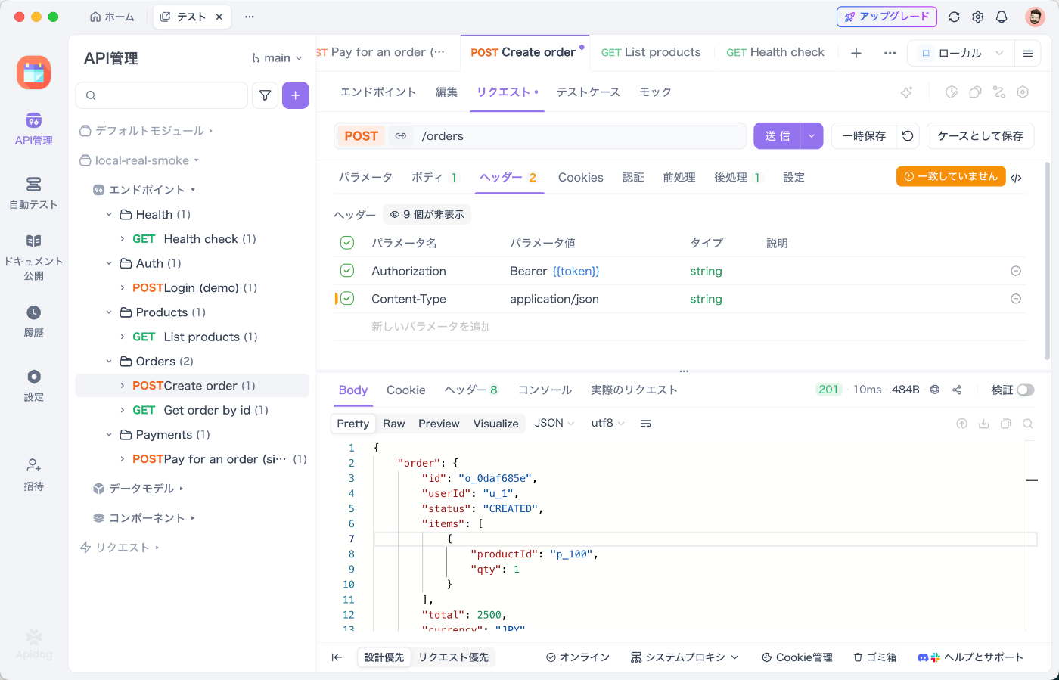Screen dimensions: 1059x680
Task: Toggle word wrap in response viewer
Action: pyautogui.click(x=646, y=424)
